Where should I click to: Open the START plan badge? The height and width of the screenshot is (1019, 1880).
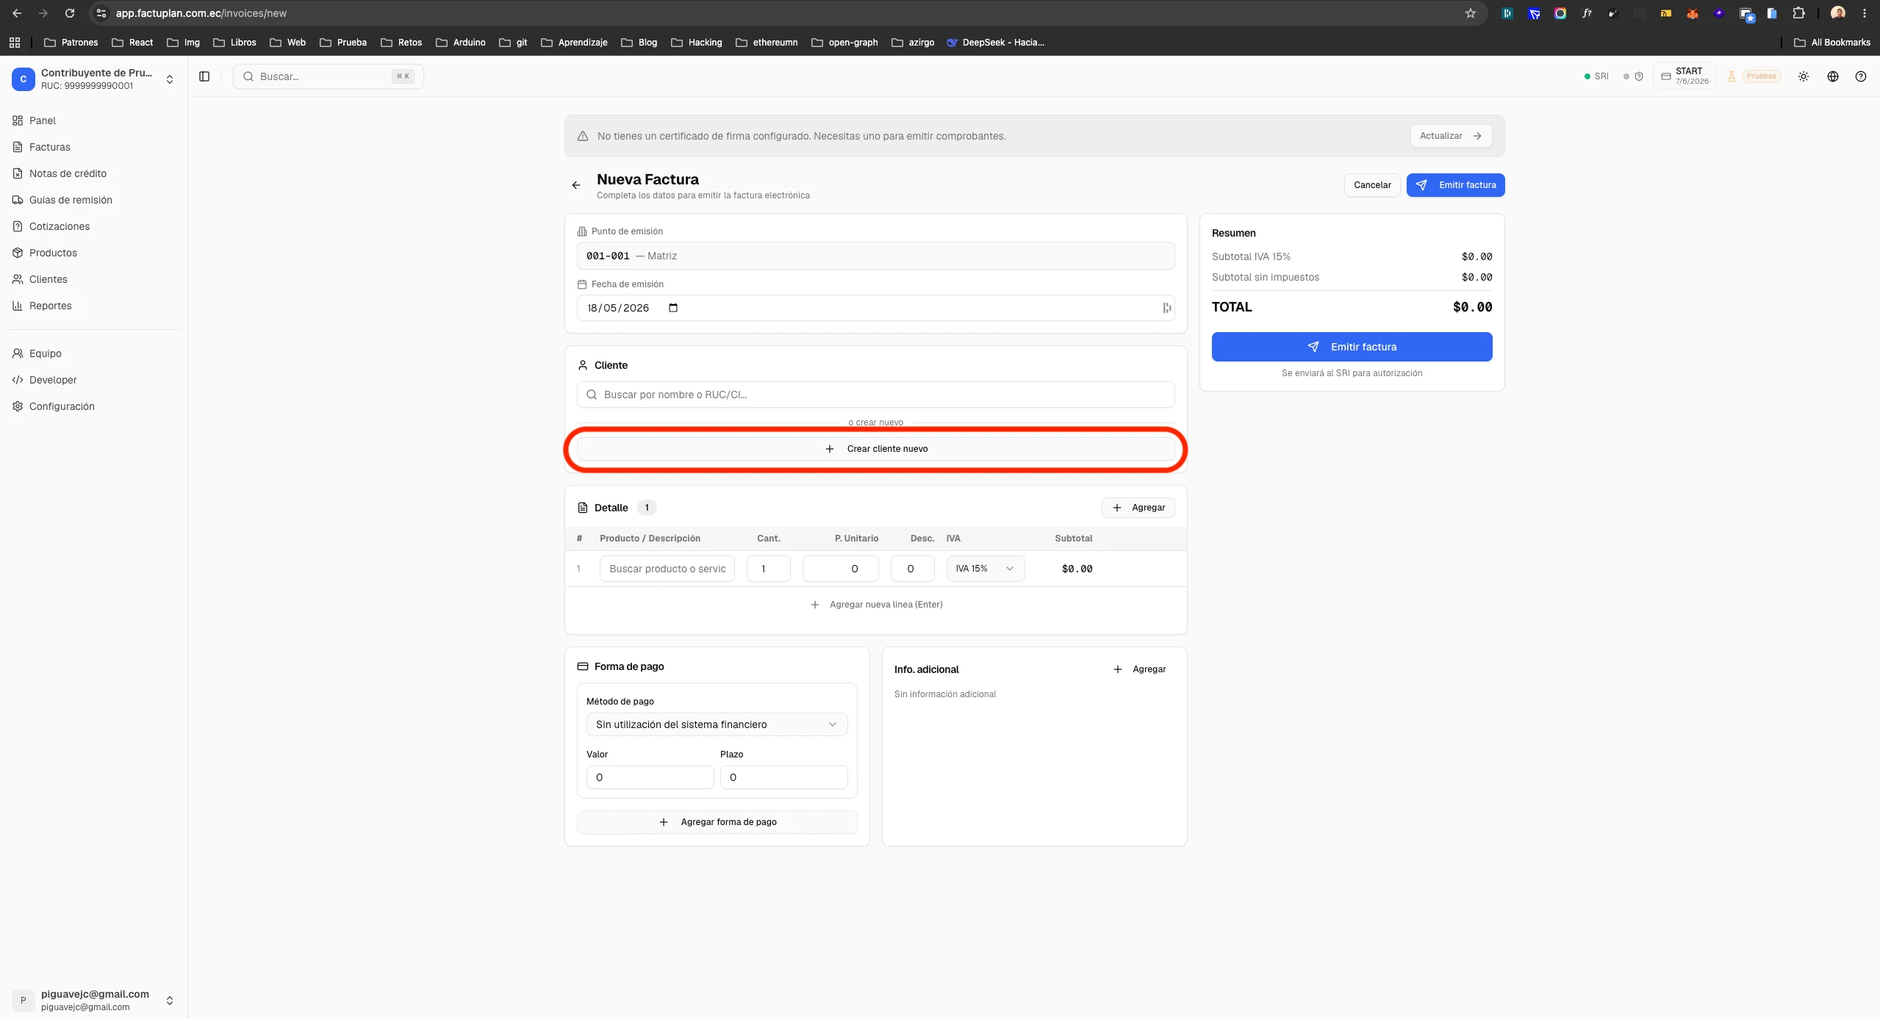click(1685, 76)
